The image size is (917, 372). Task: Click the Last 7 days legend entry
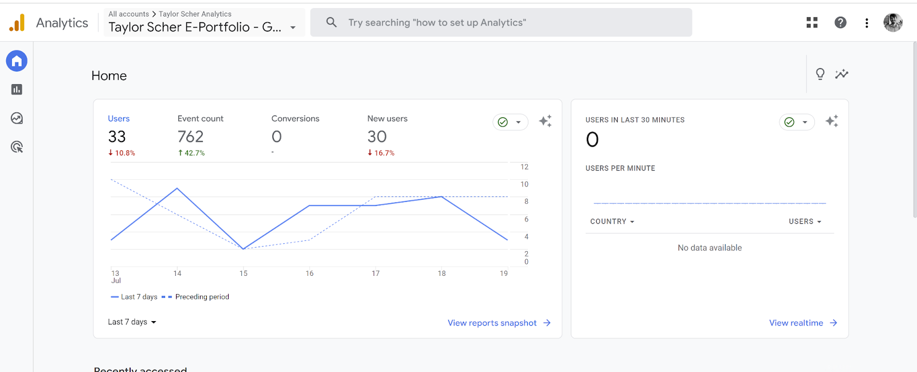134,296
